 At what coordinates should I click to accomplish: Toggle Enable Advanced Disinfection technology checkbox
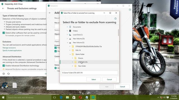coord(4,66)
